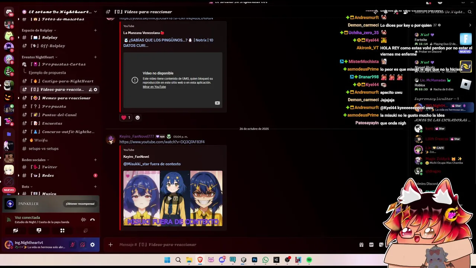Share your screen from the voice panel
Viewport: 476px width, 268px height.
pyautogui.click(x=39, y=231)
